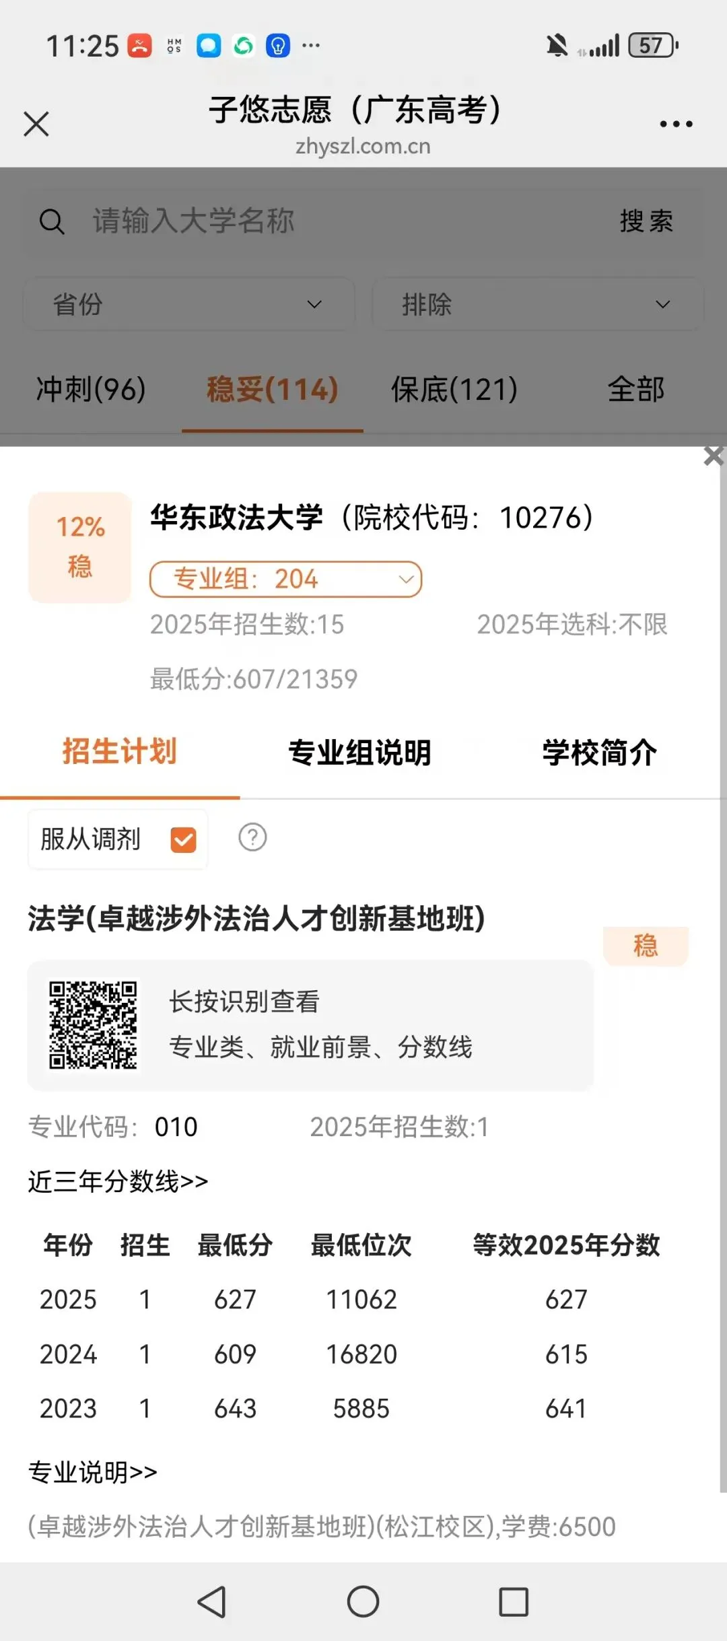
Task: Click the 搜索 button
Action: click(x=646, y=221)
